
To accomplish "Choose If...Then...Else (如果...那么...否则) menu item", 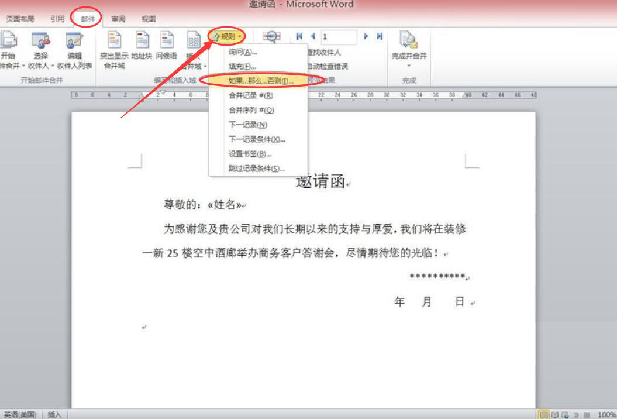I will (258, 81).
